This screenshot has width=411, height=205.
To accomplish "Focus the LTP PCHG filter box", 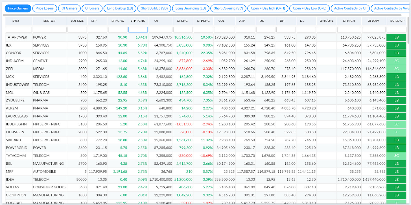I will coord(138,30).
